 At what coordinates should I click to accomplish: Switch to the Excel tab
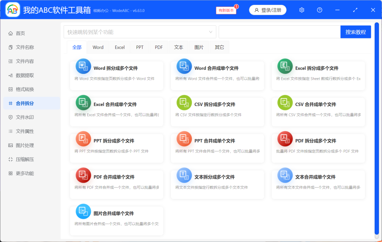point(120,47)
